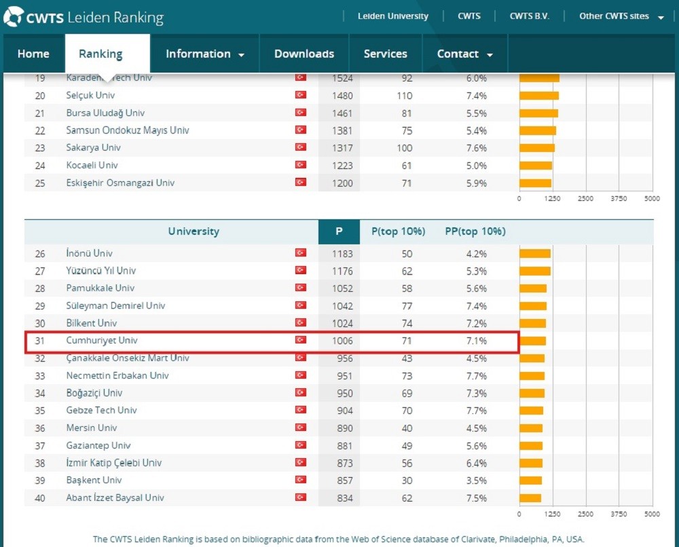The height and width of the screenshot is (547, 679).
Task: Click flag icon in Başkent Univ row
Action: [300, 480]
